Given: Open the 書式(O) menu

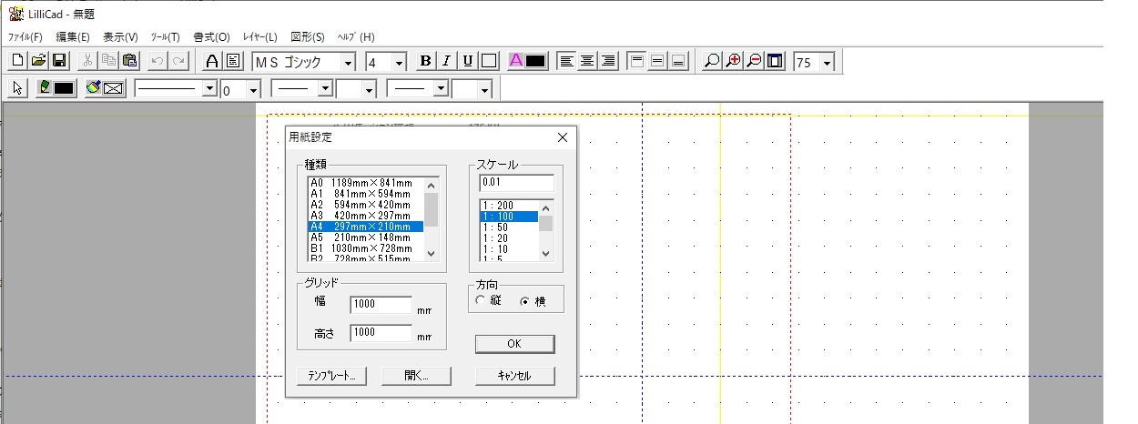Looking at the screenshot, I should pos(211,37).
